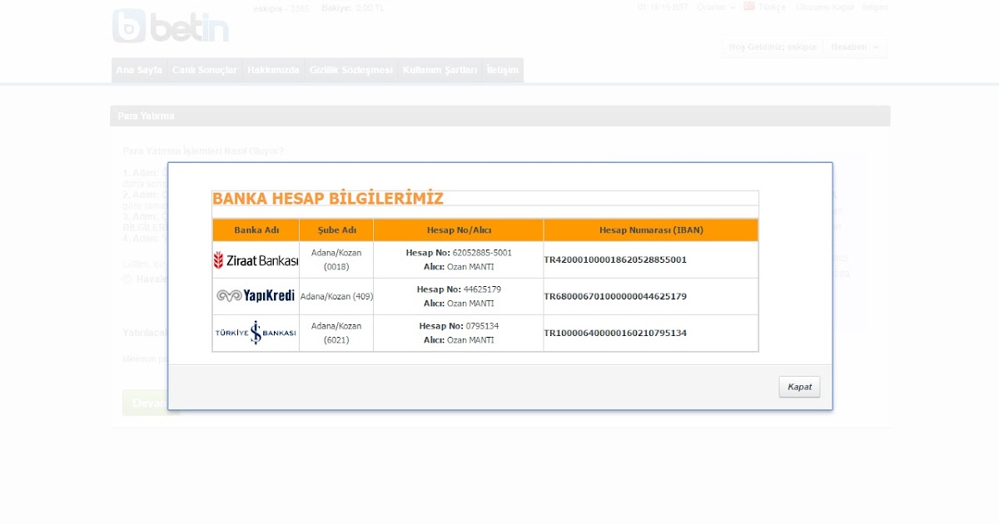Image resolution: width=999 pixels, height=524 pixels.
Task: Go to Ana Sayfa menu item
Action: 139,70
